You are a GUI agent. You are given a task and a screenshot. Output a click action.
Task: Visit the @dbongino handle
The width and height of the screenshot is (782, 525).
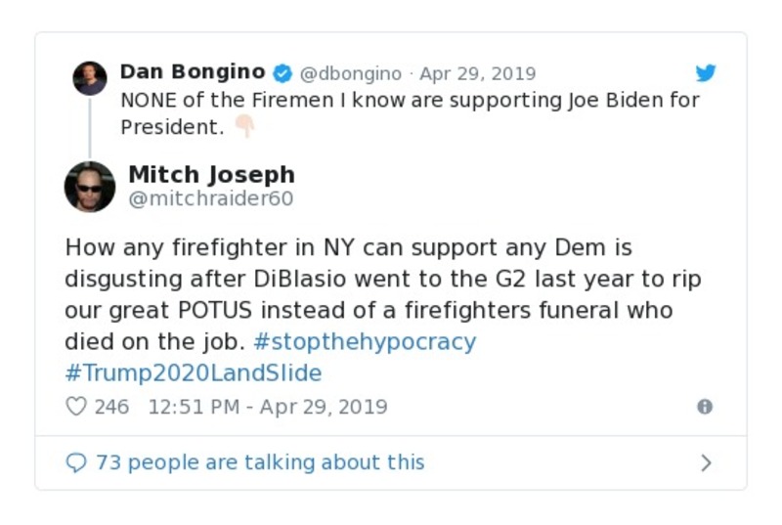coord(350,74)
